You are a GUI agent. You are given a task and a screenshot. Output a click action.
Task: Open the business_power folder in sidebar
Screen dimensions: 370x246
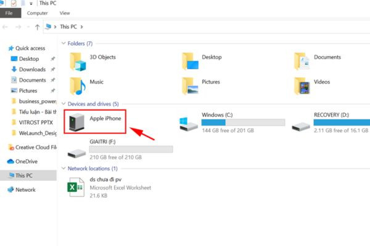(34, 101)
